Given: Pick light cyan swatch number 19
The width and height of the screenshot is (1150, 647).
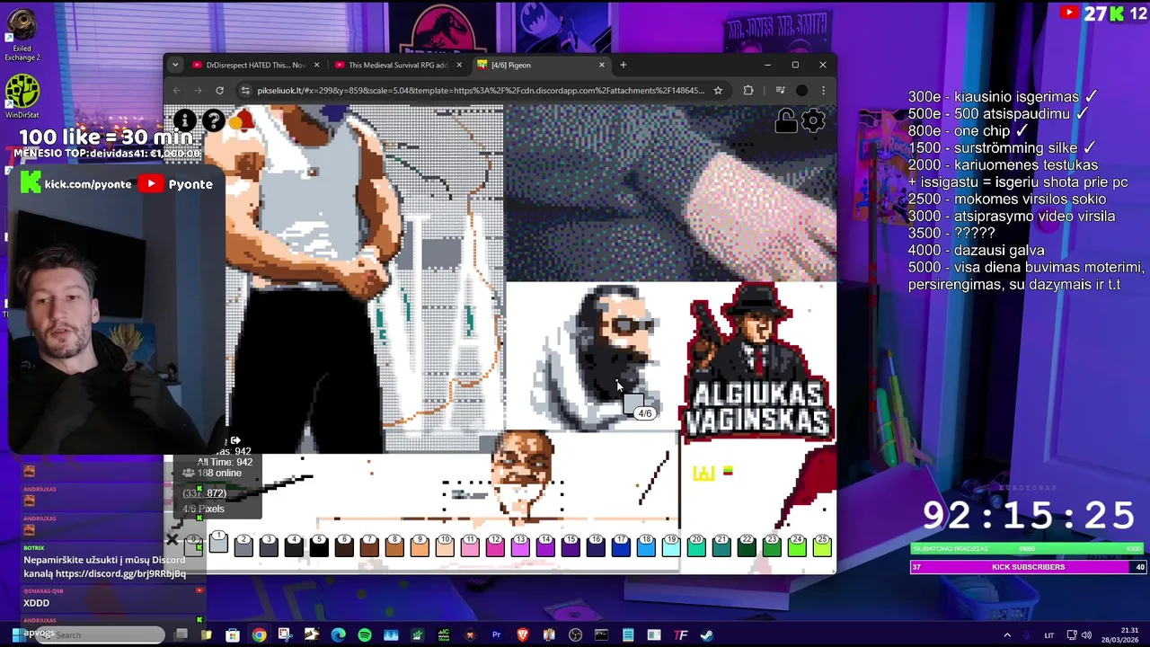Looking at the screenshot, I should pyautogui.click(x=671, y=545).
